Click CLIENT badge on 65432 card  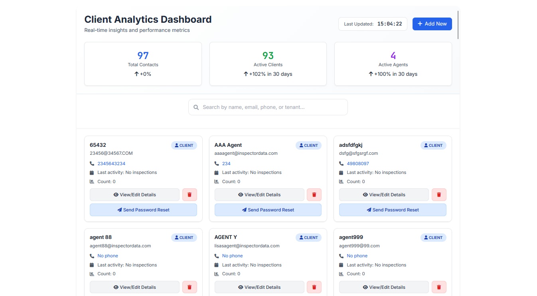point(184,146)
